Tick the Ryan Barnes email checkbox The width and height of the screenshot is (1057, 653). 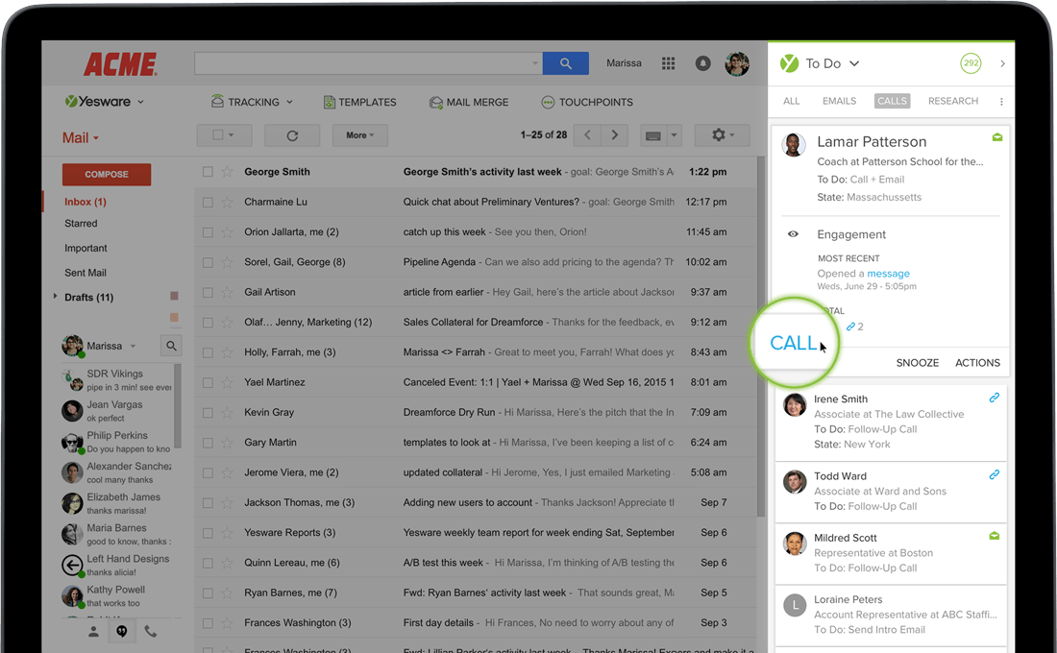(x=208, y=593)
